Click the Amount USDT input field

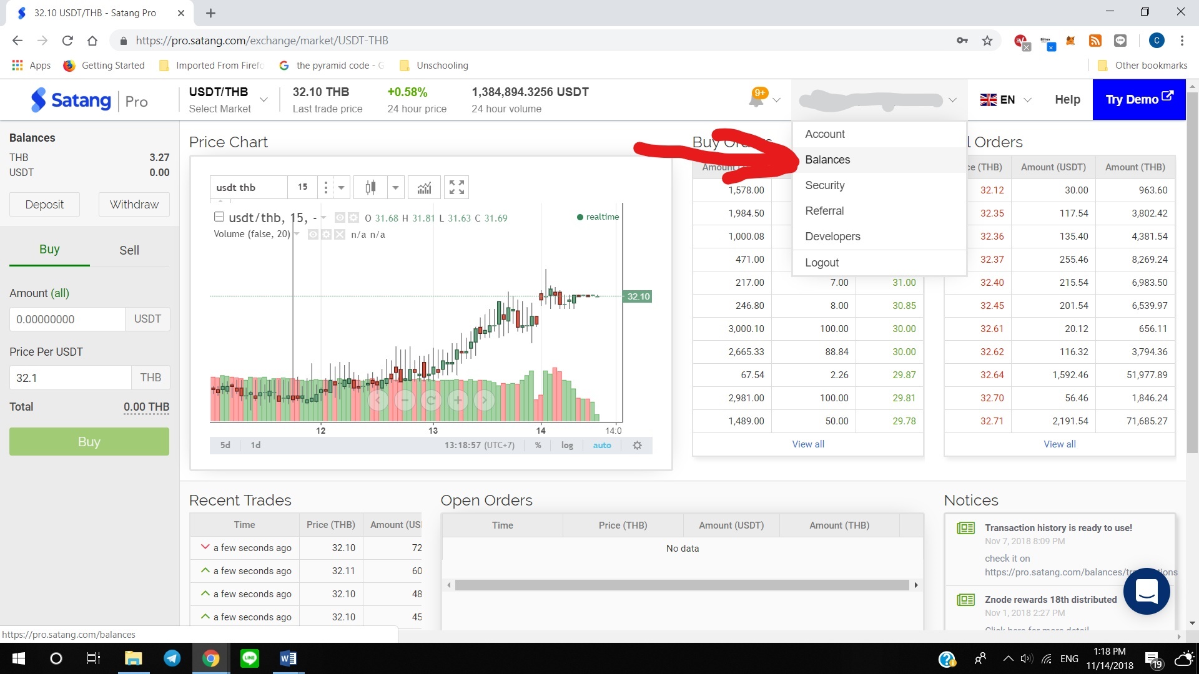(x=67, y=319)
